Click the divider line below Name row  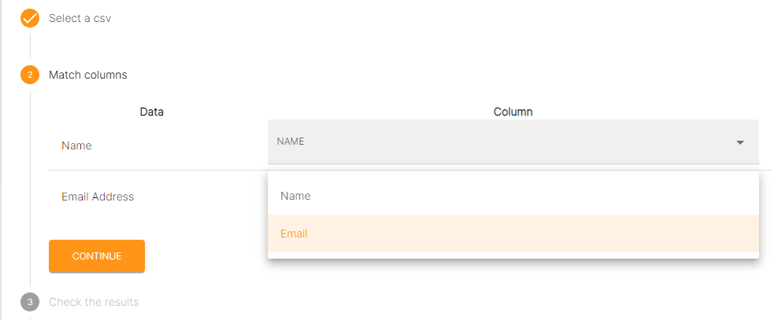click(x=158, y=170)
